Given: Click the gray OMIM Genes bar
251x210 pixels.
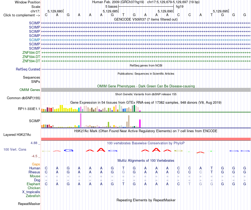Looking at the screenshot, I should [x=146, y=90].
